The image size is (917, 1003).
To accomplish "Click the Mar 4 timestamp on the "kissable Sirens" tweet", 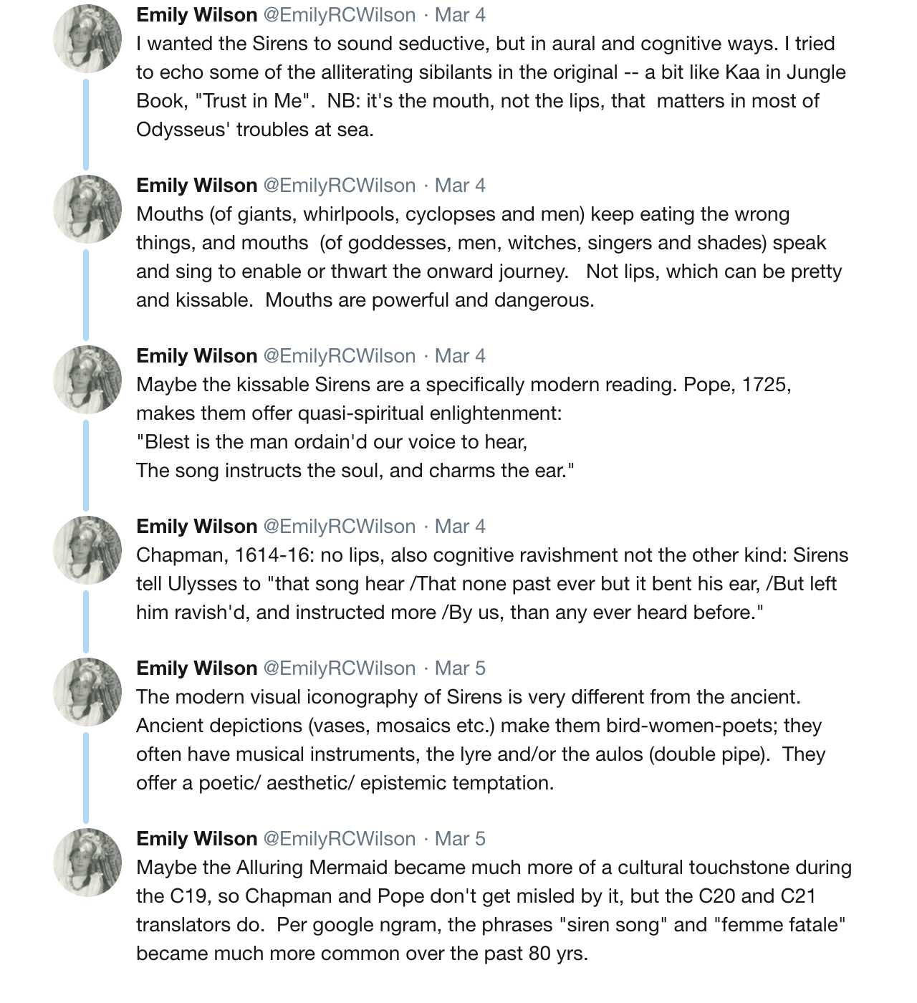I will [460, 356].
